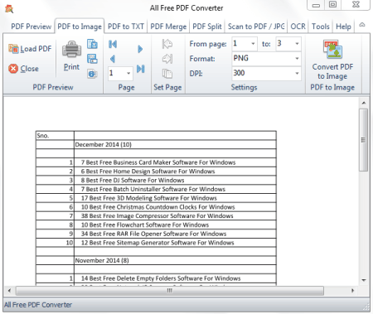Click the top small icon beside Print

(92, 44)
